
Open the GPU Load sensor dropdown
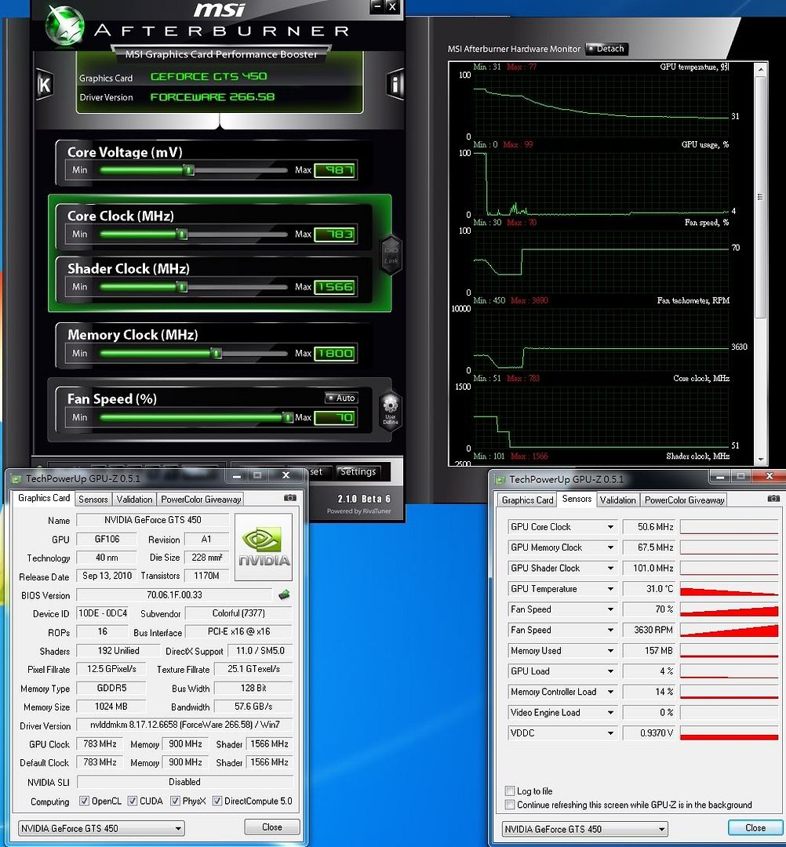coord(610,671)
